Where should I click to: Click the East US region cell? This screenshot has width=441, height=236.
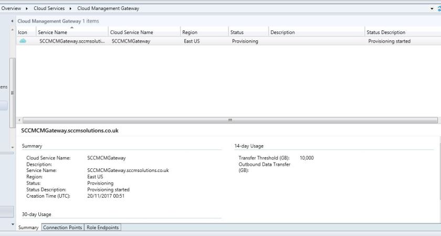click(192, 41)
